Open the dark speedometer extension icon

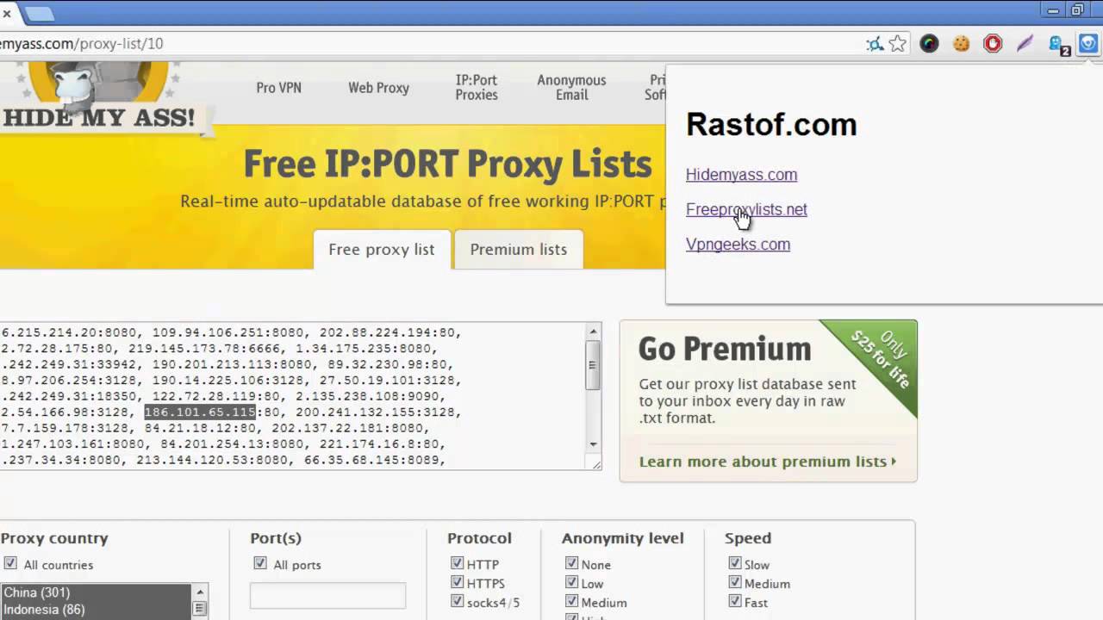[929, 44]
